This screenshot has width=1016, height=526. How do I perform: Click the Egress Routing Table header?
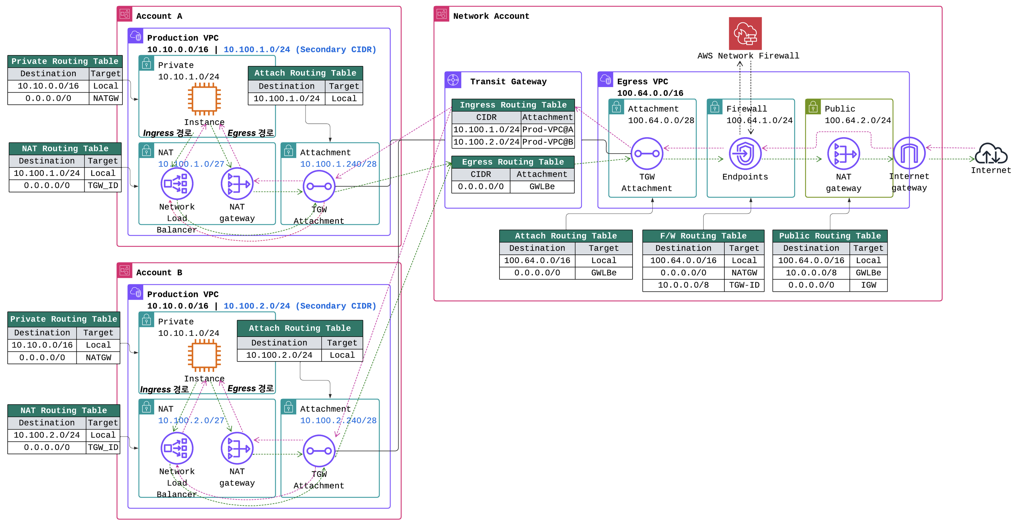point(513,162)
